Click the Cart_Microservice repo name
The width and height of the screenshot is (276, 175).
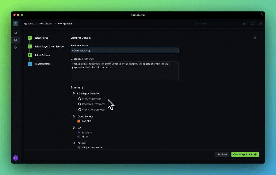coord(92,99)
